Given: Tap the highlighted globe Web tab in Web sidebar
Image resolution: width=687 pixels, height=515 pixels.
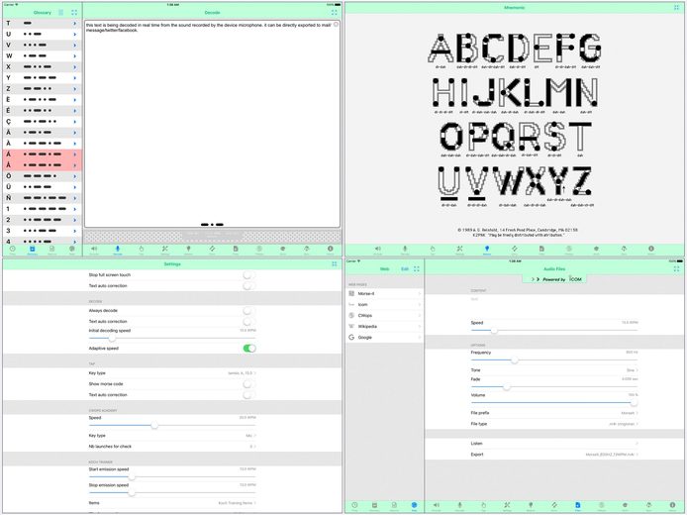Looking at the screenshot, I should [x=414, y=506].
